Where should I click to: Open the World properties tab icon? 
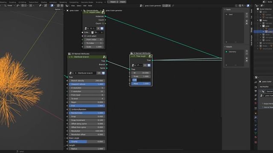(x=256, y=103)
